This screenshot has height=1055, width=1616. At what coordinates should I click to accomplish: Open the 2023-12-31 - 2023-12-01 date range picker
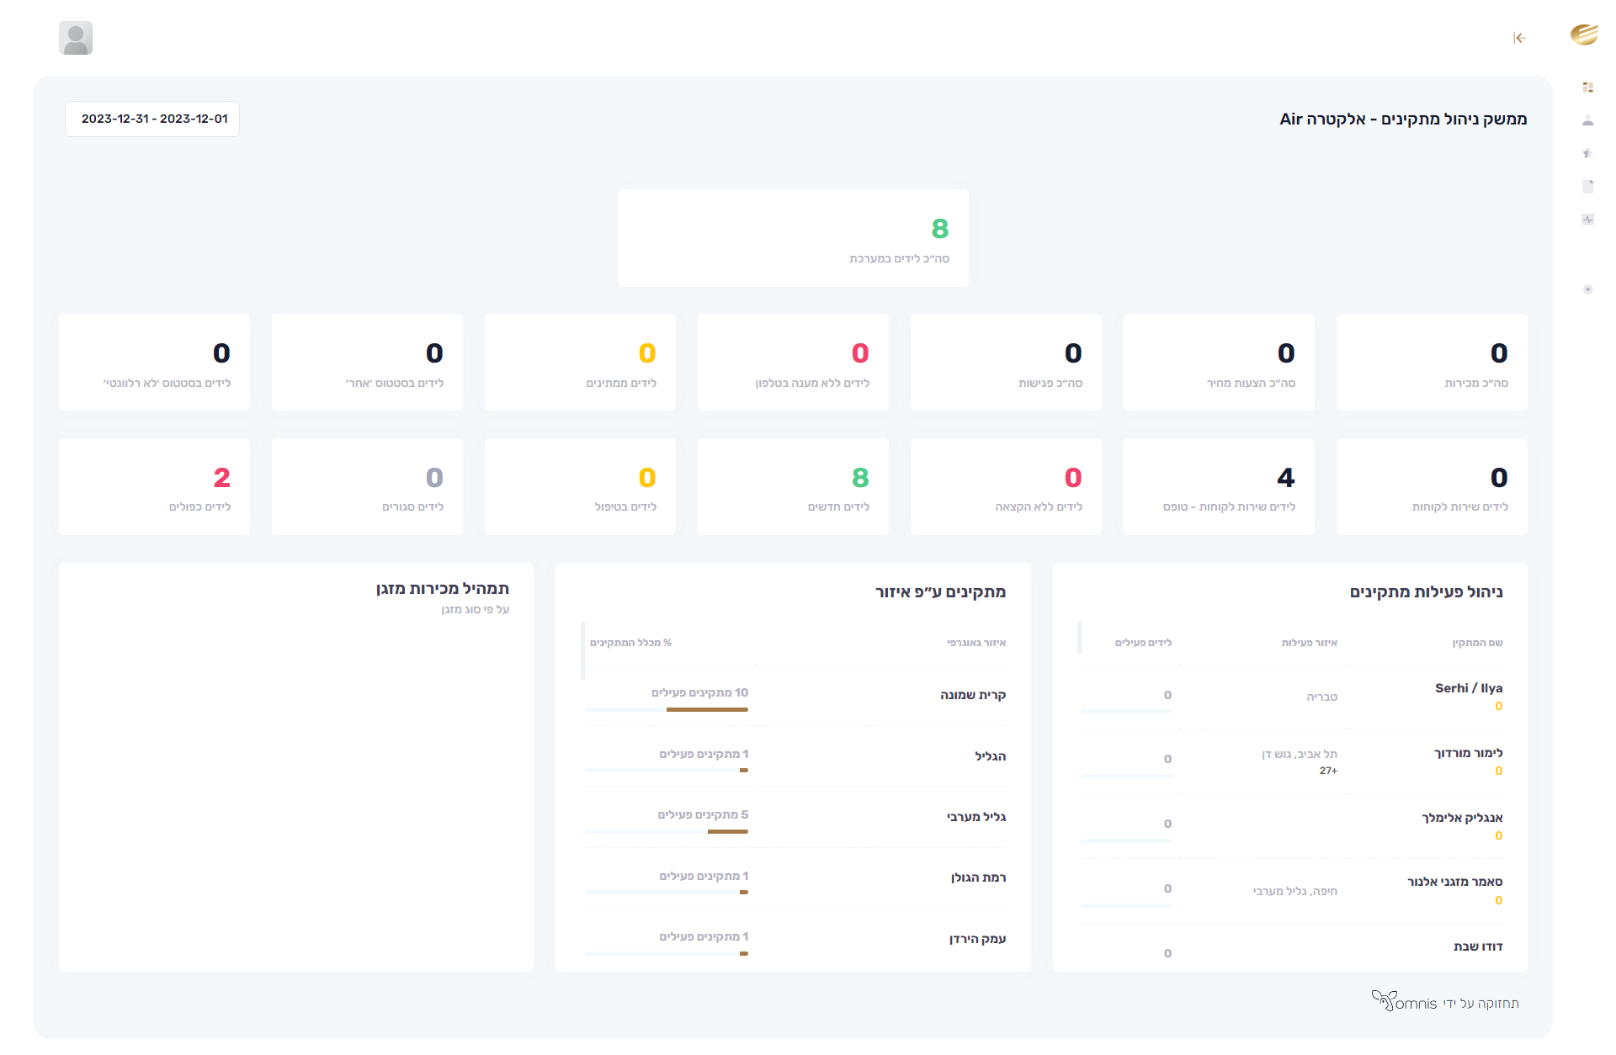pyautogui.click(x=152, y=119)
